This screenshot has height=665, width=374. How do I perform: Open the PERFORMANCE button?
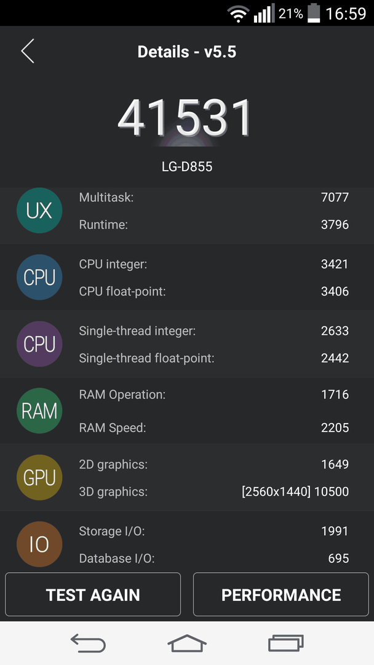tap(281, 595)
